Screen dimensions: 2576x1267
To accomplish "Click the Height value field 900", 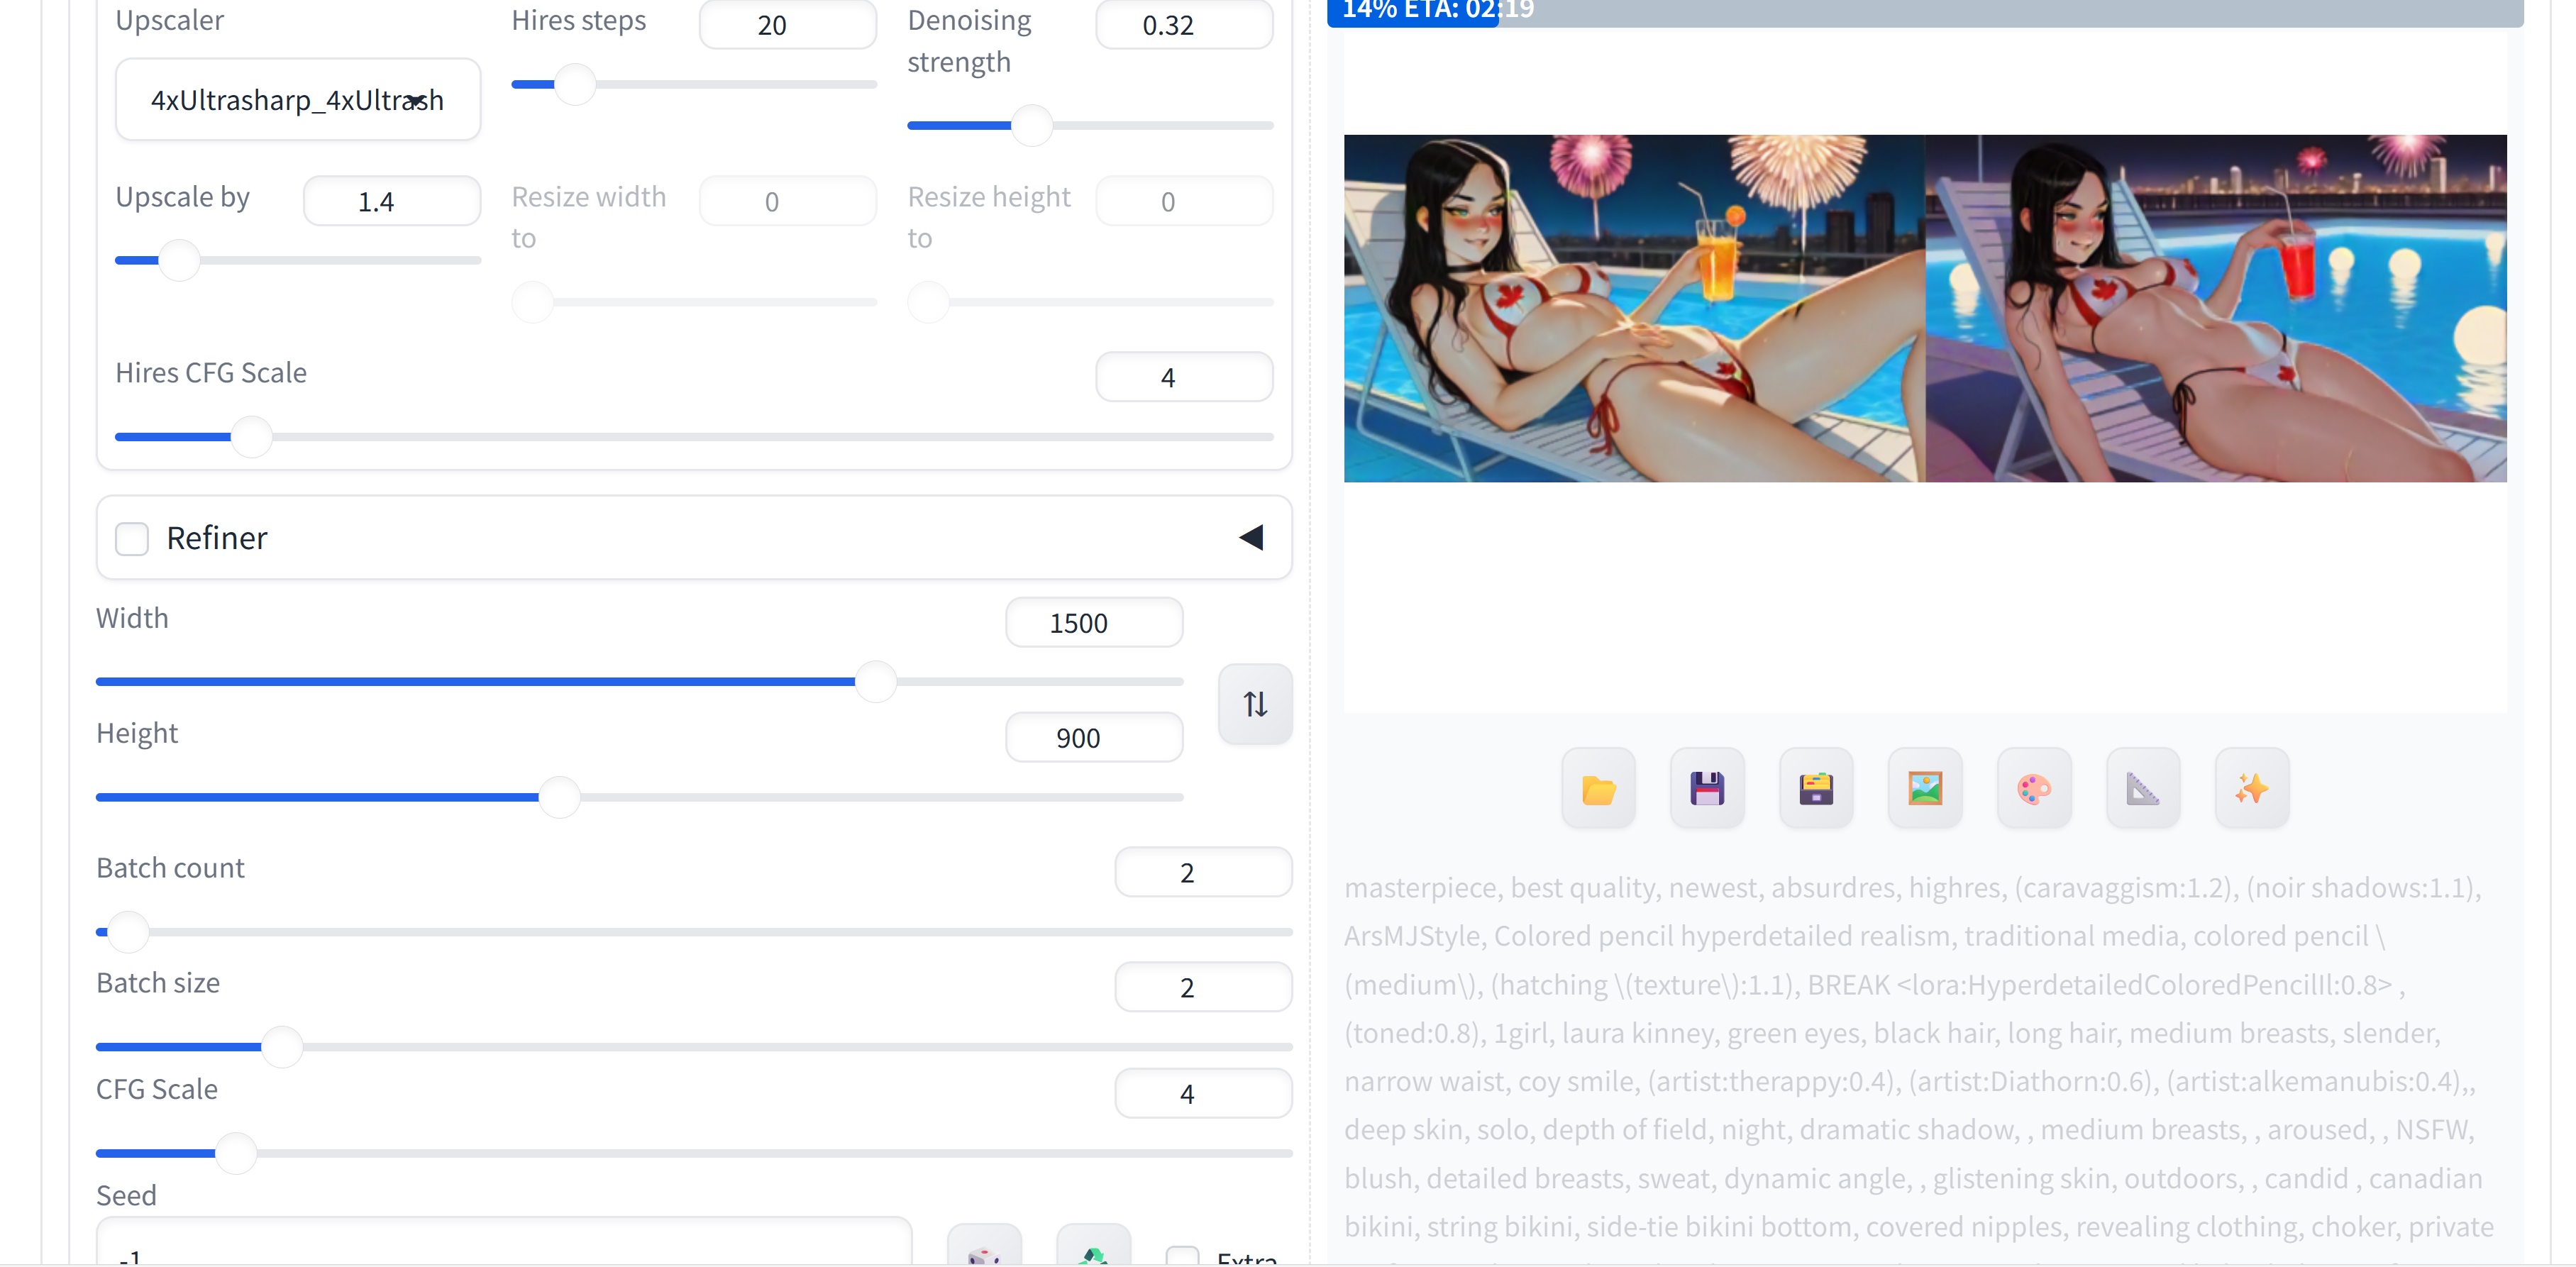I will [x=1094, y=737].
